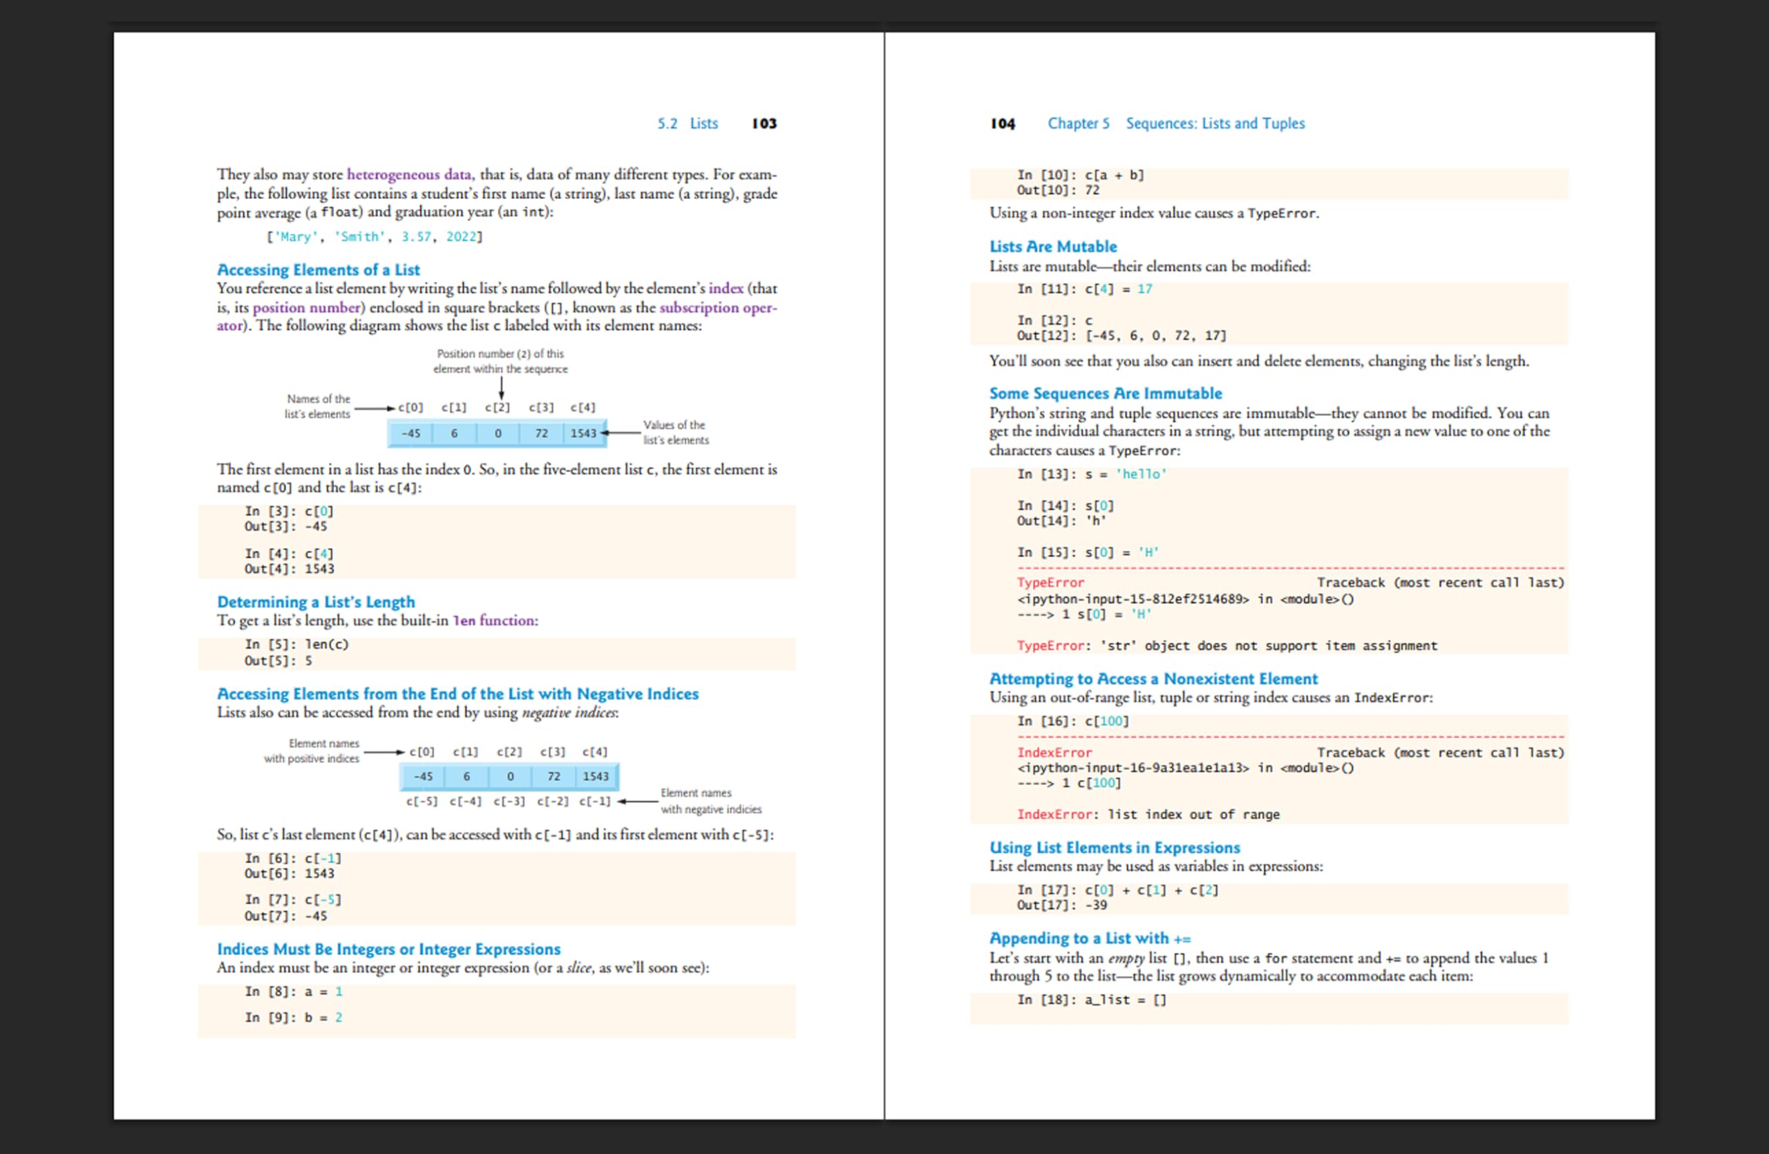1769x1154 pixels.
Task: Click the code line 'In [9]: b = 2'
Action: [x=294, y=1017]
